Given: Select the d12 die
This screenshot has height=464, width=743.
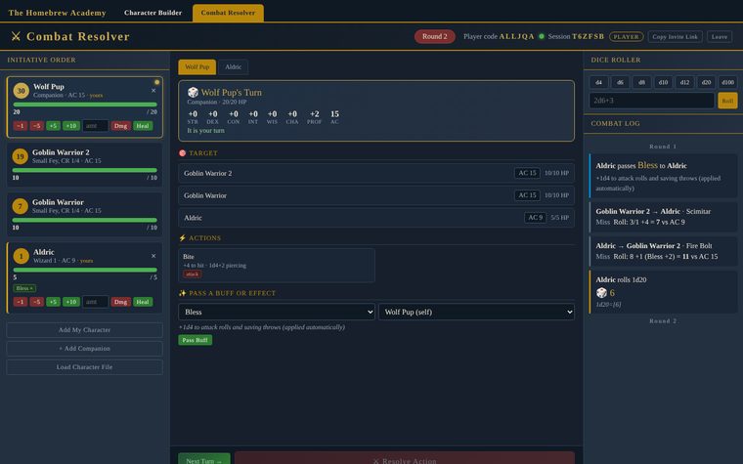Looking at the screenshot, I should (684, 82).
